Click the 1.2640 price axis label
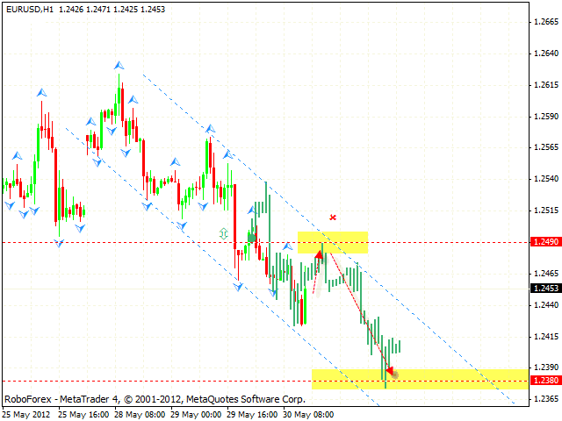 546,54
